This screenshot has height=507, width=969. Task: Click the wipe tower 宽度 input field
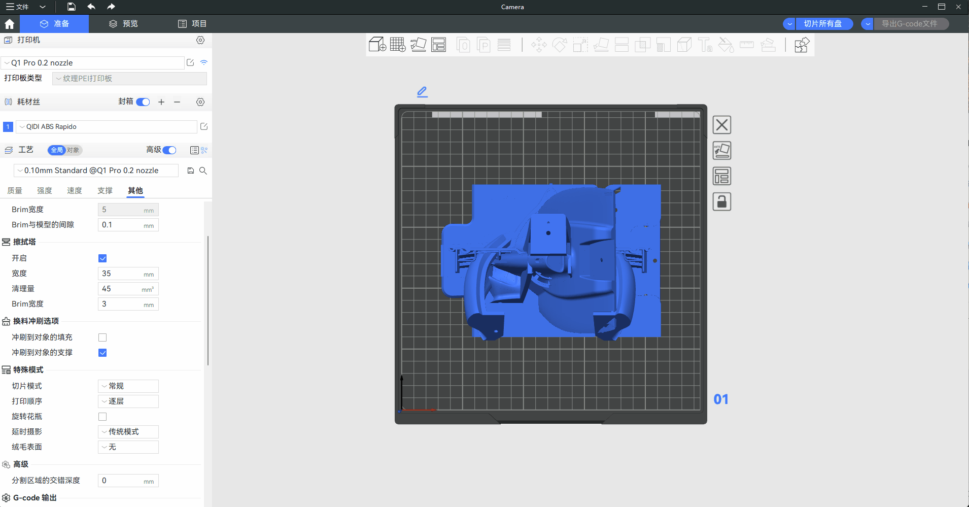click(122, 274)
